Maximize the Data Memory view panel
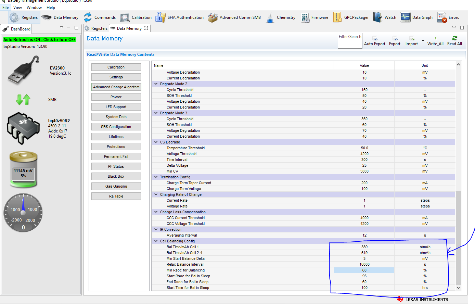 click(462, 27)
